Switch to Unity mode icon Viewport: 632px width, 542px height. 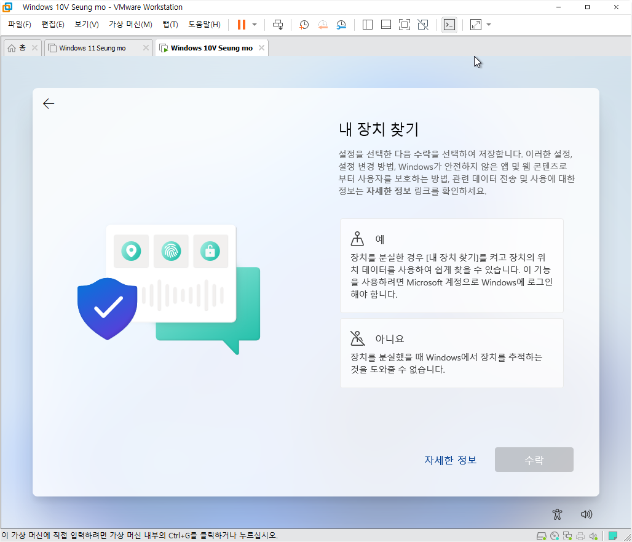coord(423,25)
